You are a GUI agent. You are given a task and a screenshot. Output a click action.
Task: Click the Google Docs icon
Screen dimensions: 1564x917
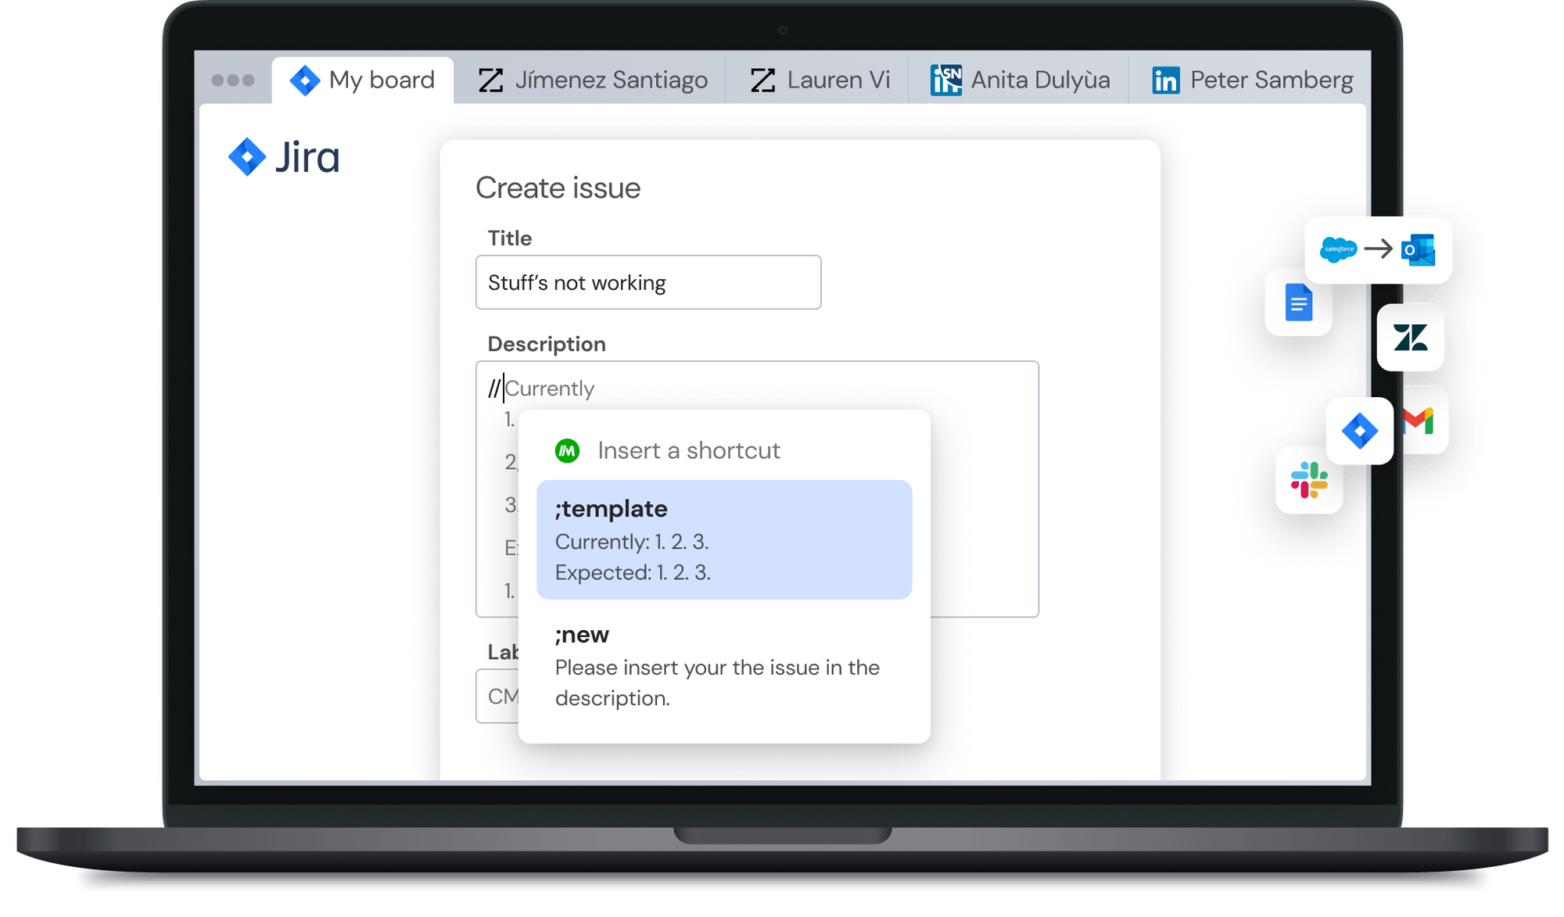1297,303
